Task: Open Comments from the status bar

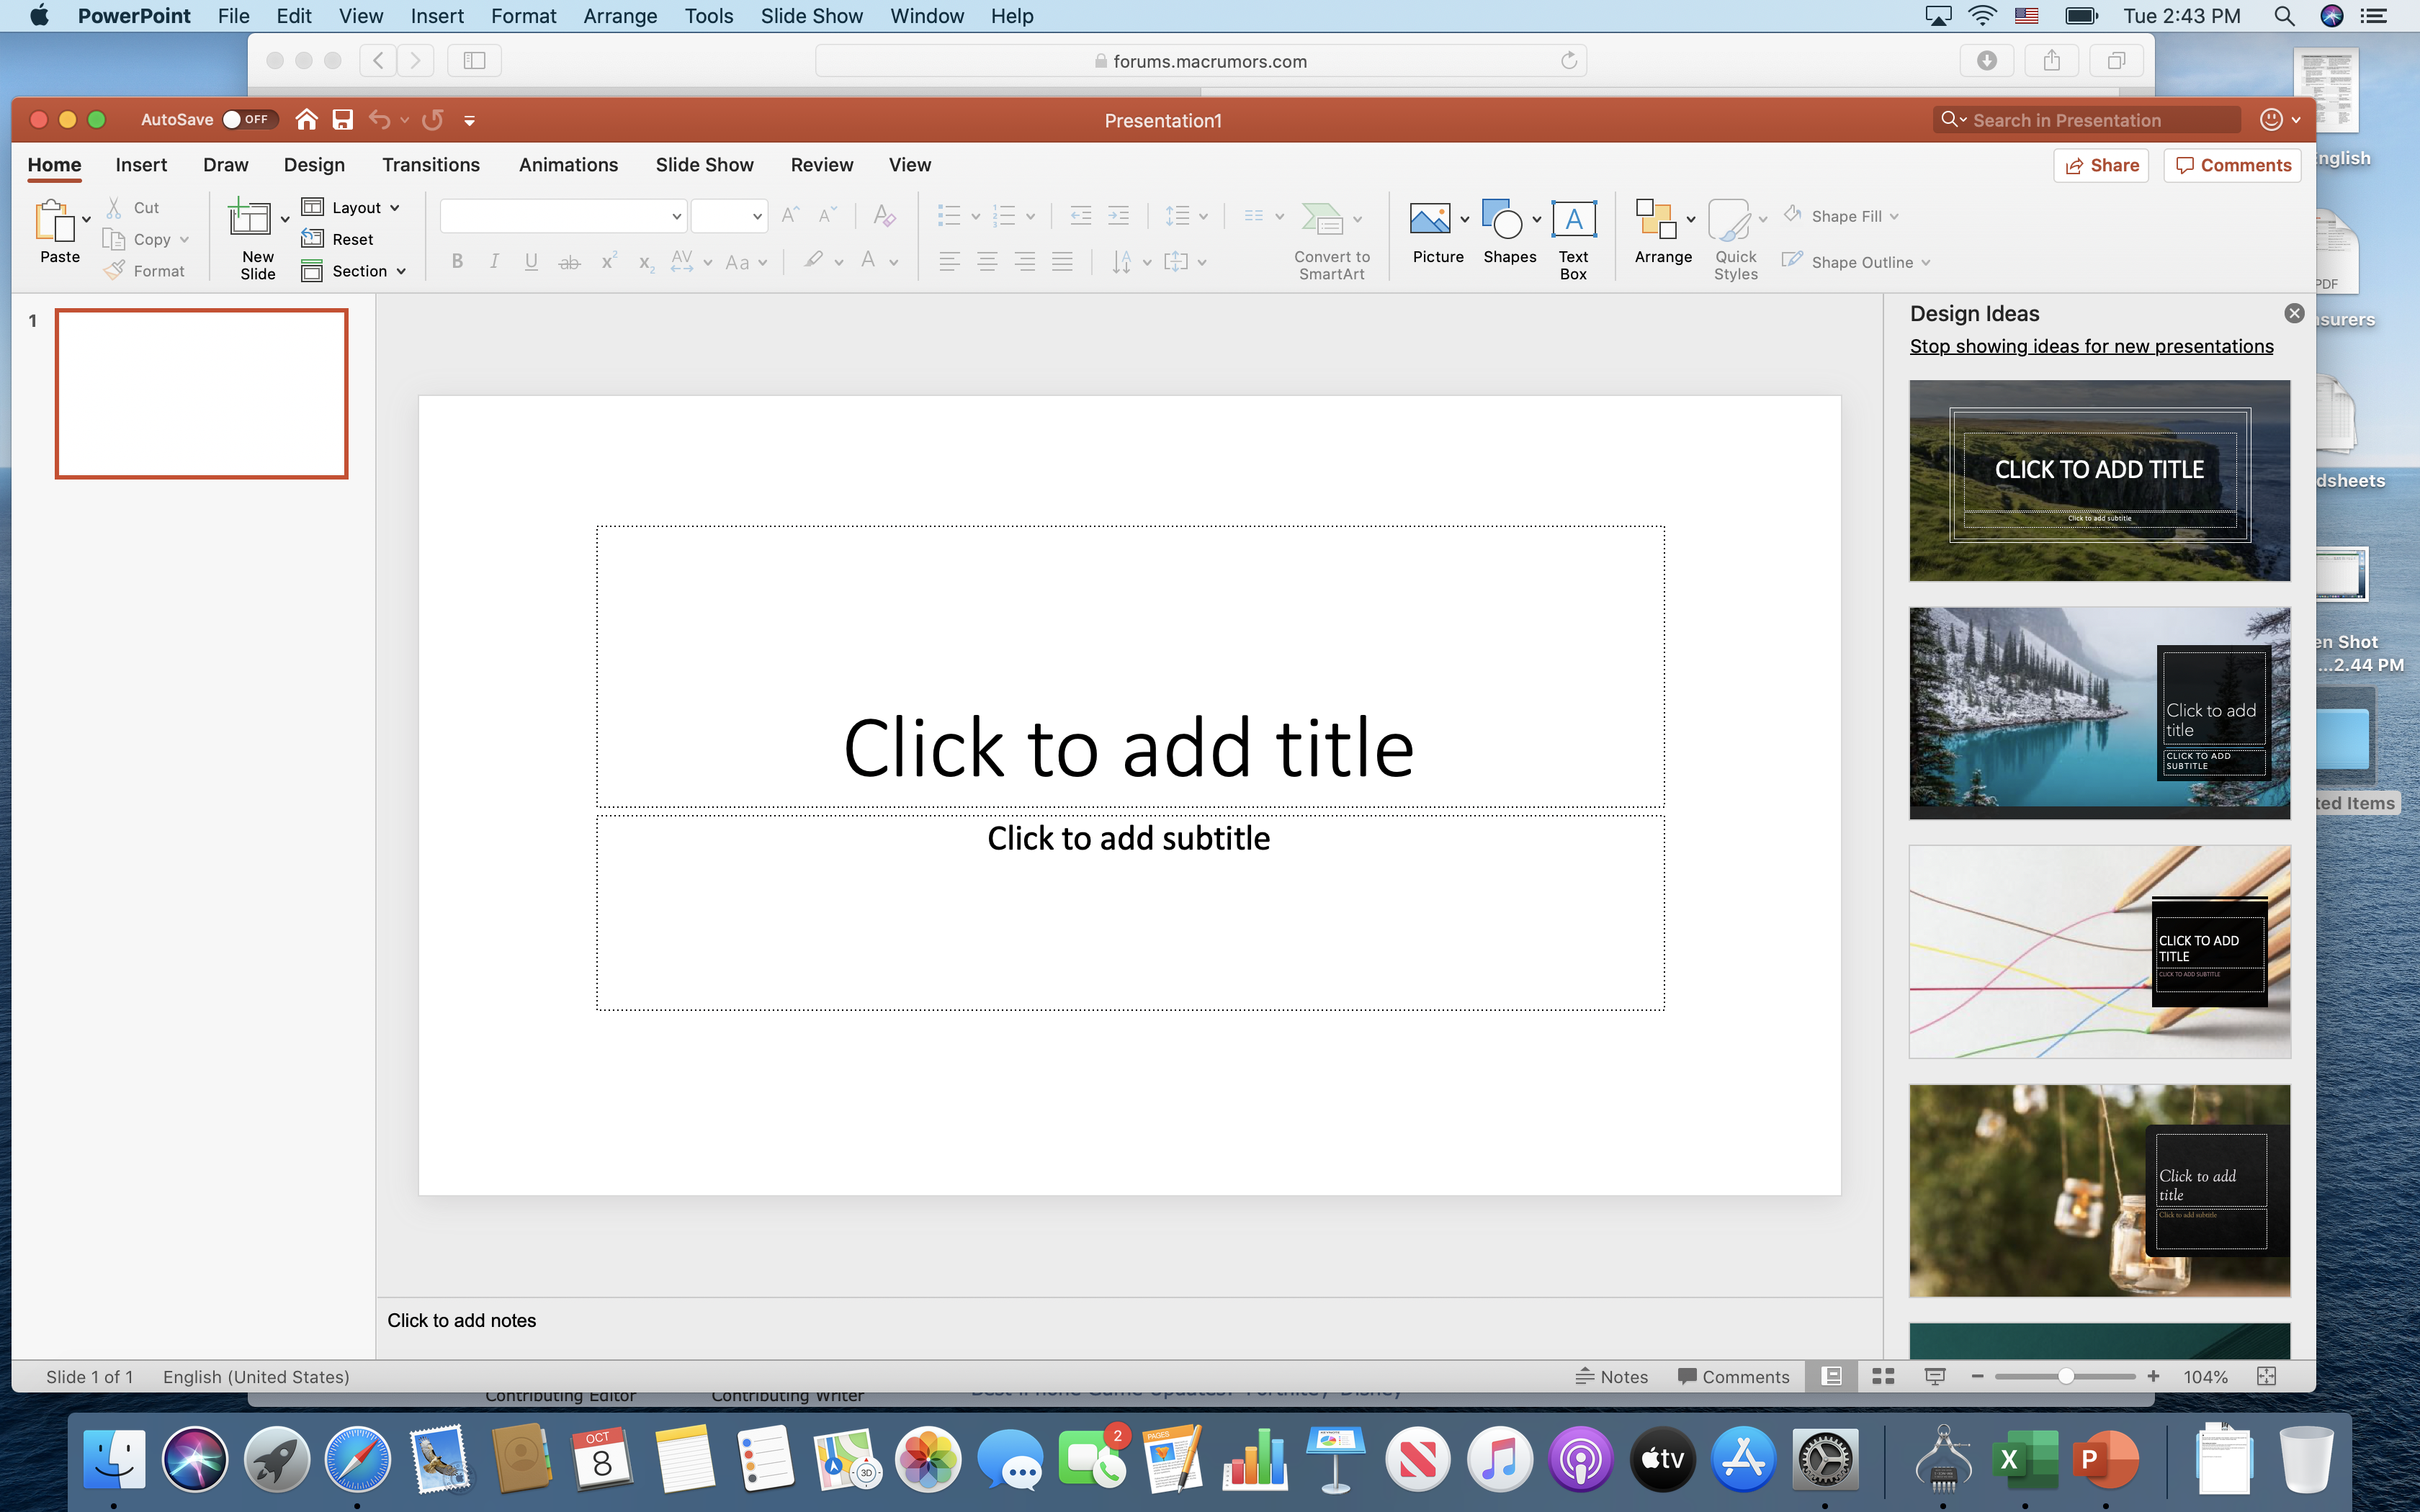Action: (1733, 1377)
